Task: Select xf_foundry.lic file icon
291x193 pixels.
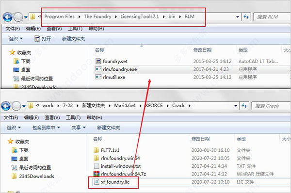Action: tap(97, 182)
